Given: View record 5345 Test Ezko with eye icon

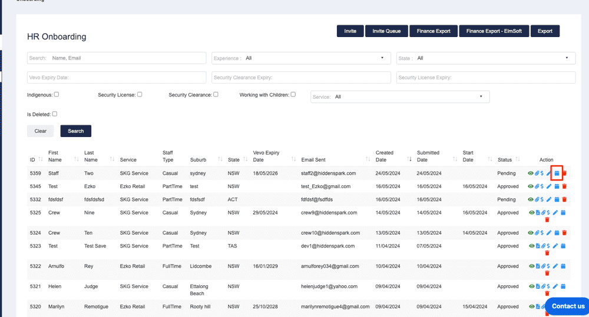Looking at the screenshot, I should click(x=531, y=186).
